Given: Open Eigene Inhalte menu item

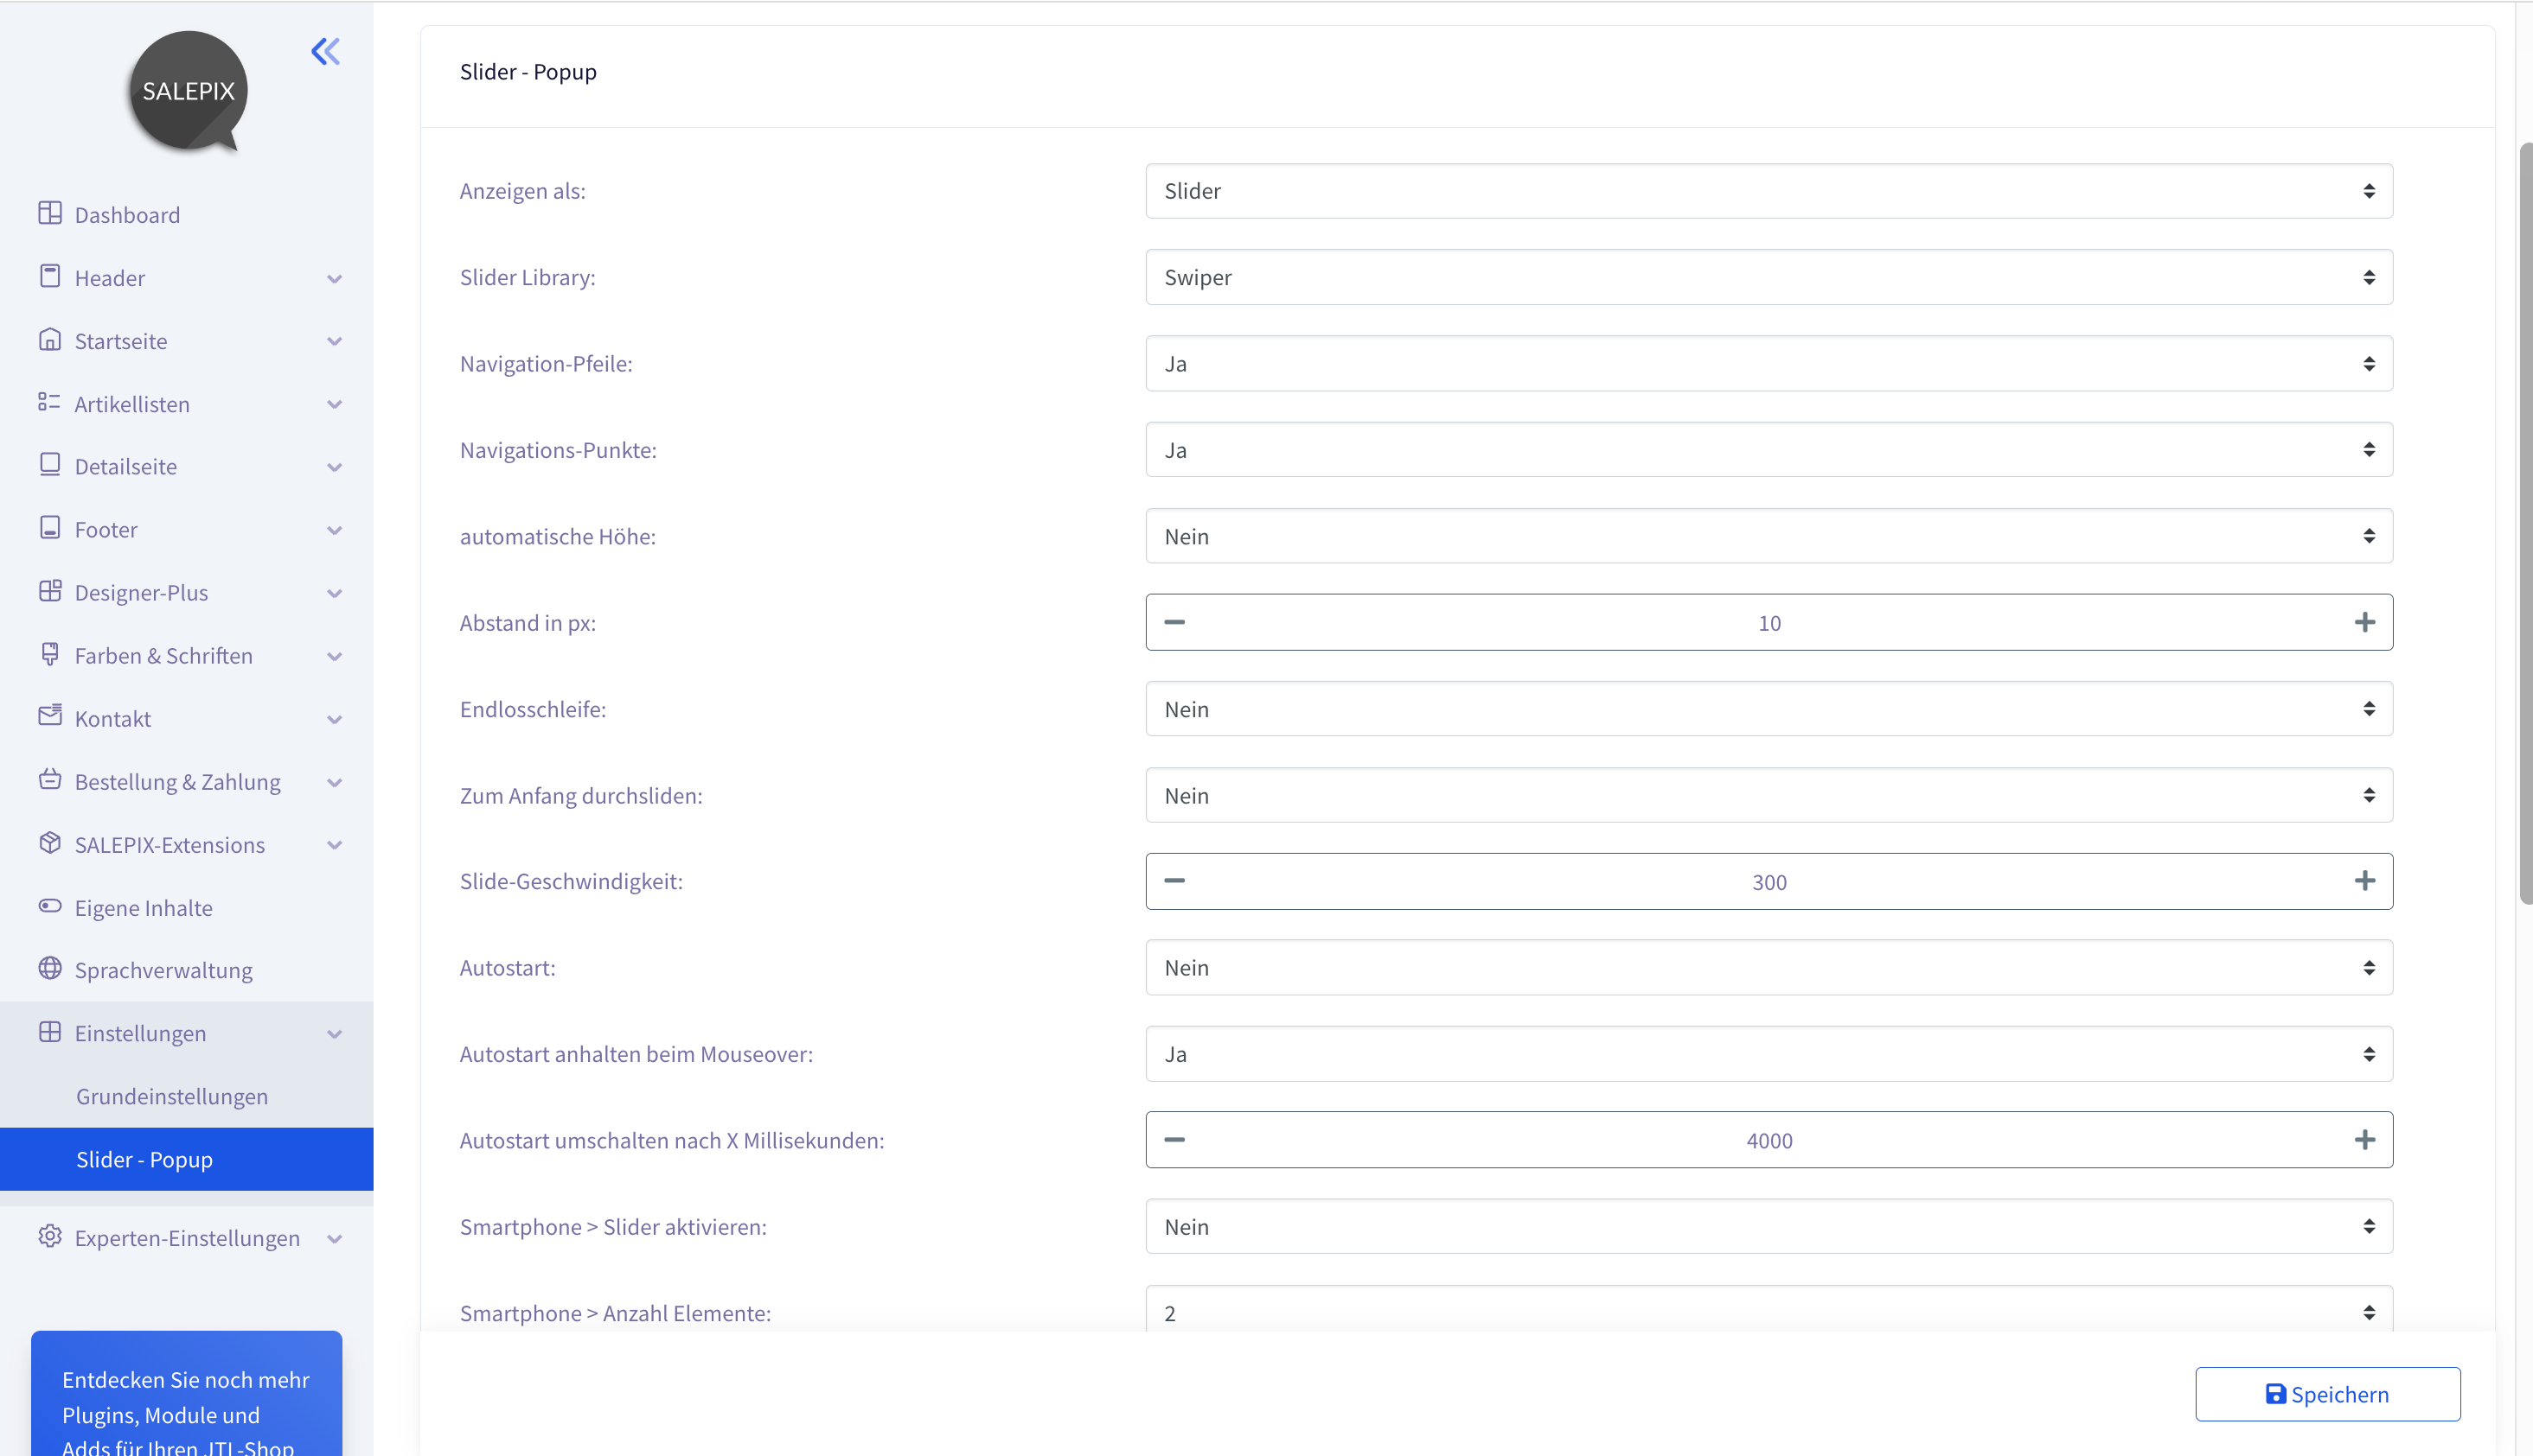Looking at the screenshot, I should (187, 908).
